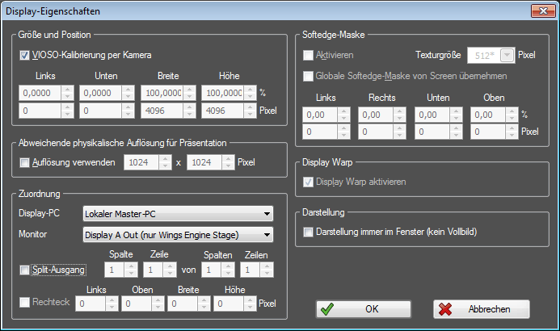Open the Monitor dropdown
560x331 pixels.
click(178, 235)
